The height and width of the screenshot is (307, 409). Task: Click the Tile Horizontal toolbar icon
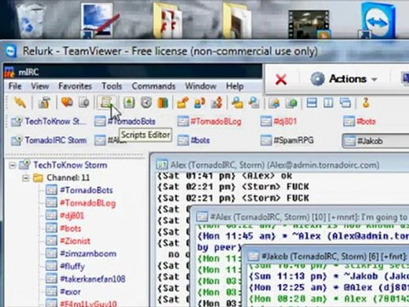pos(312,102)
